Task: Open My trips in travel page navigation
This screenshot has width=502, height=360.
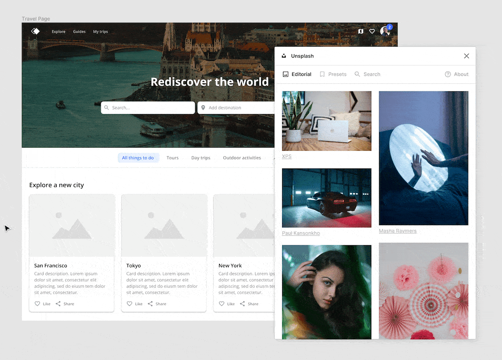Action: [101, 32]
